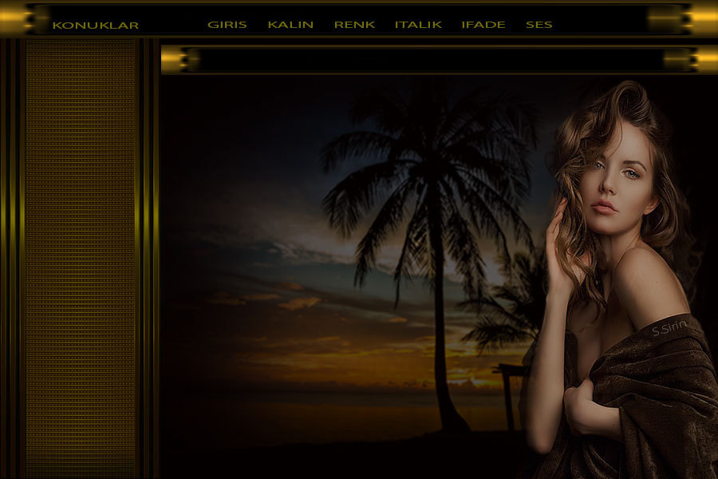Open the KONUKLAR guest list
This screenshot has width=718, height=479.
point(95,25)
